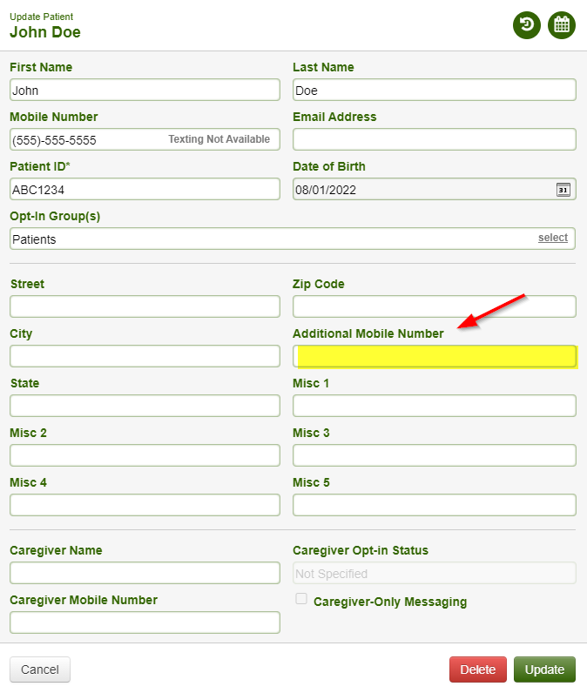Image resolution: width=587 pixels, height=693 pixels.
Task: Open Caregiver Opt-in Status dropdown
Action: [434, 573]
